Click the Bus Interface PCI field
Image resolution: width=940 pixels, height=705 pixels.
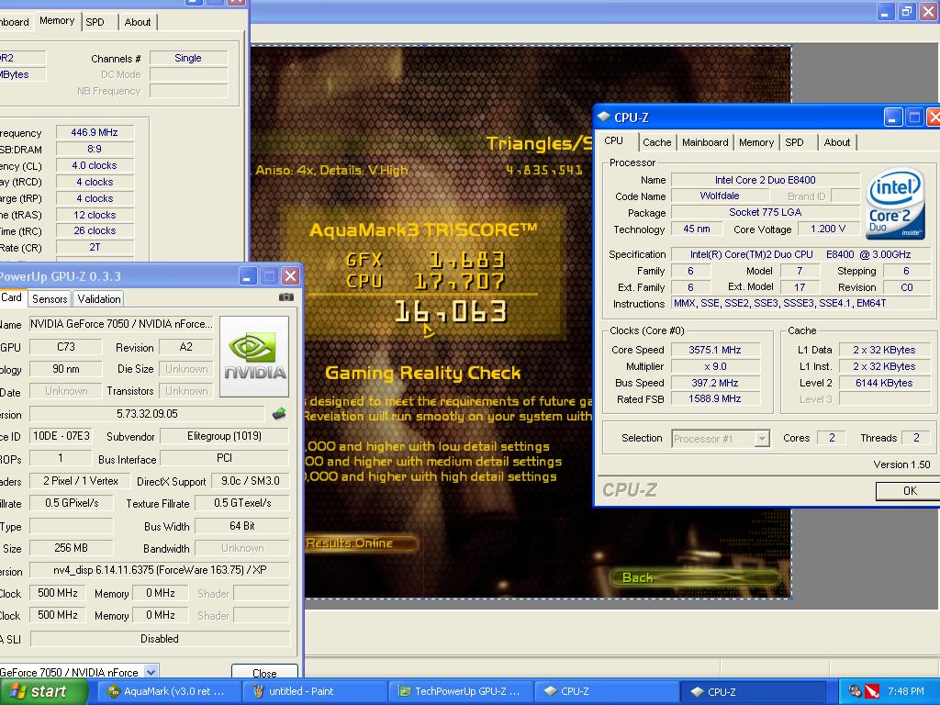[x=224, y=458]
